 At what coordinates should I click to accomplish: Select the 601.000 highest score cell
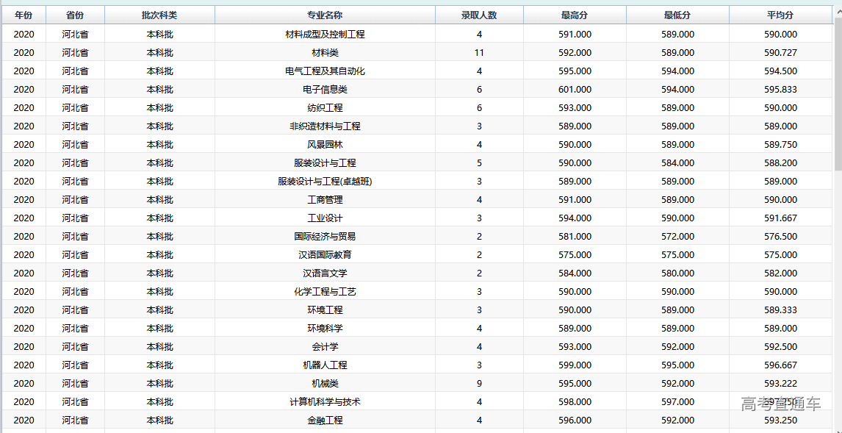point(575,90)
